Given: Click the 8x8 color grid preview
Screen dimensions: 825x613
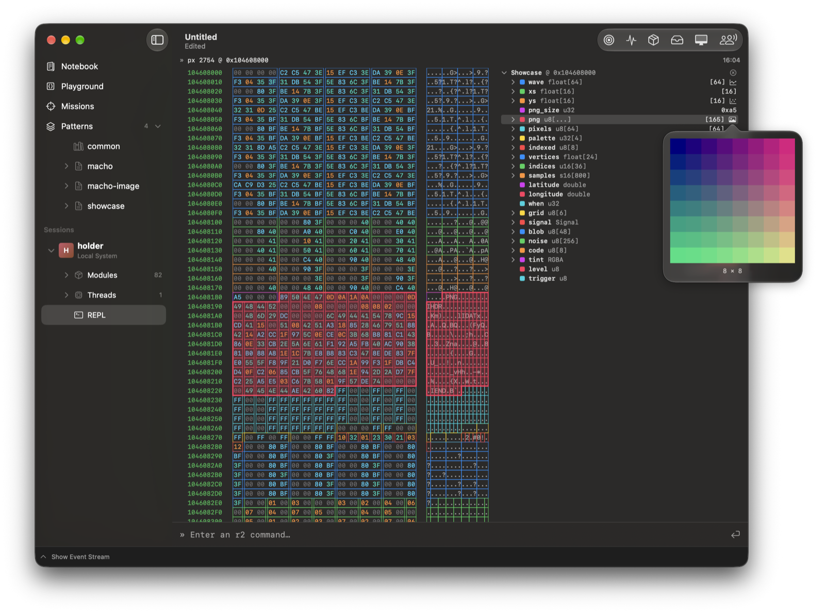Looking at the screenshot, I should coord(732,201).
